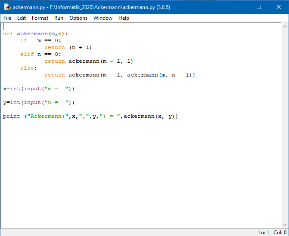Close the ackermann.py editor window

coord(279,7)
